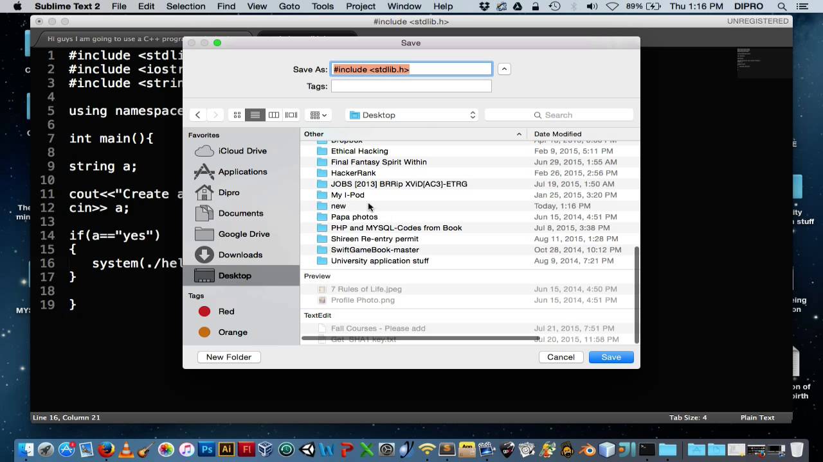Switch to cover flow view
The height and width of the screenshot is (462, 823).
pos(291,115)
